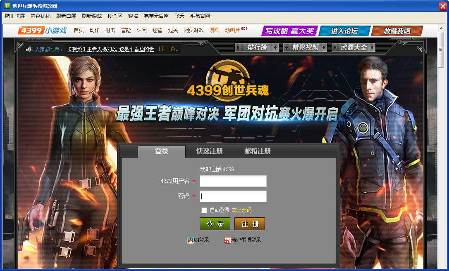Click the 新浪微博登录 Weibo icon
This screenshot has width=449, height=271.
tap(228, 240)
